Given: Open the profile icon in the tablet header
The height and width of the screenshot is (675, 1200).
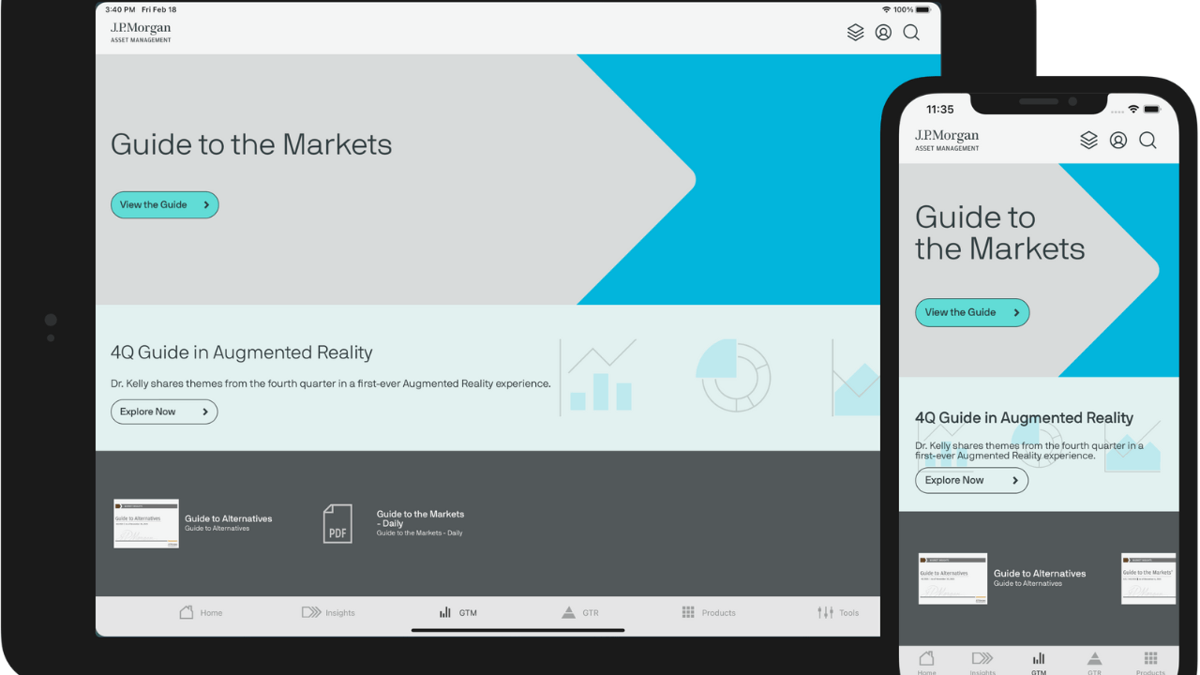Looking at the screenshot, I should (x=883, y=33).
